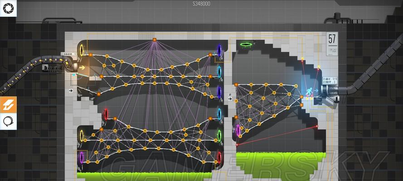Select the orange anchor beside the top yellow portal
The width and height of the screenshot is (403, 181).
coord(91,55)
